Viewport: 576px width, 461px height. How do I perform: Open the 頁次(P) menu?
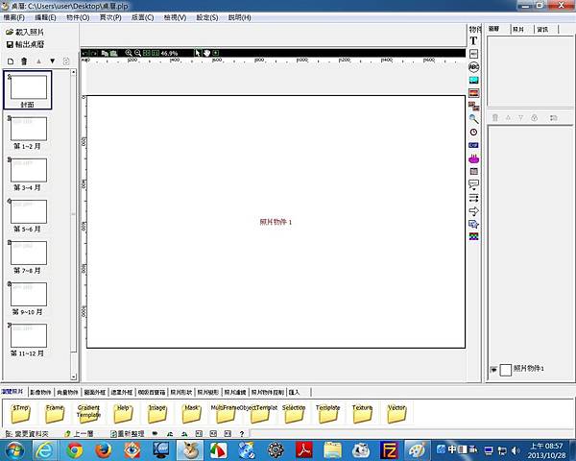coord(110,17)
